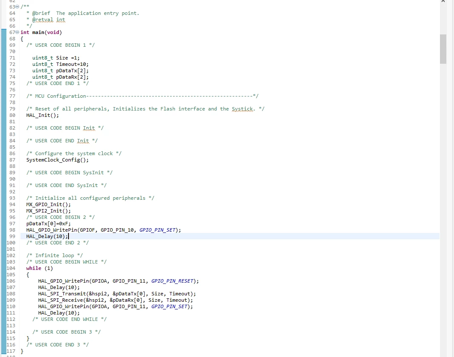
Task: Click the 'USER CODE END WHILE' comment
Action: (69, 319)
